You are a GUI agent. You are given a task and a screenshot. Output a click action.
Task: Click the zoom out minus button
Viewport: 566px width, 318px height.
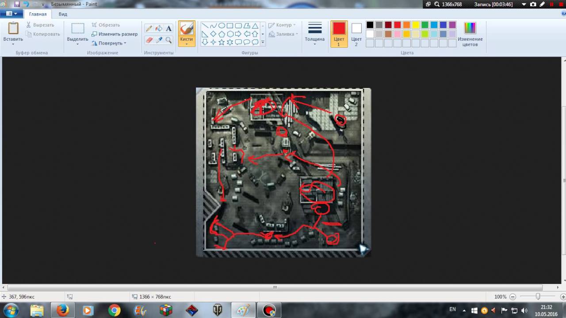tap(512, 297)
